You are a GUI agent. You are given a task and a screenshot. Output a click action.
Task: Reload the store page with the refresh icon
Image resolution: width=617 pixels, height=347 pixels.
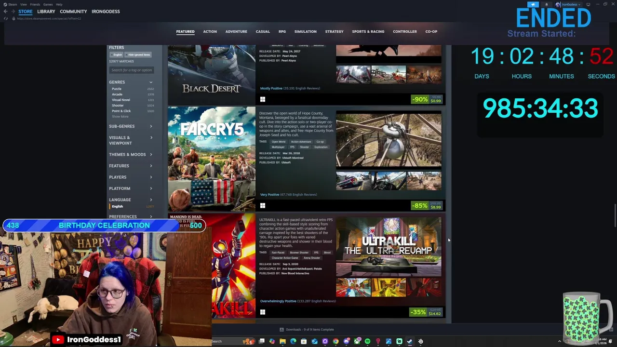pyautogui.click(x=5, y=18)
